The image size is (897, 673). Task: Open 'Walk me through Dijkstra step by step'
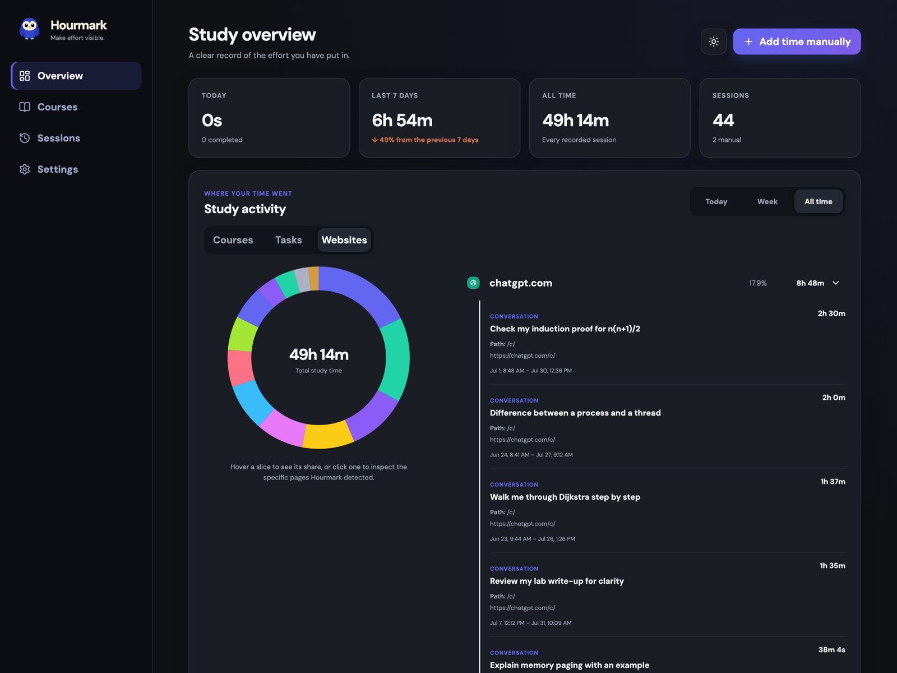click(565, 497)
